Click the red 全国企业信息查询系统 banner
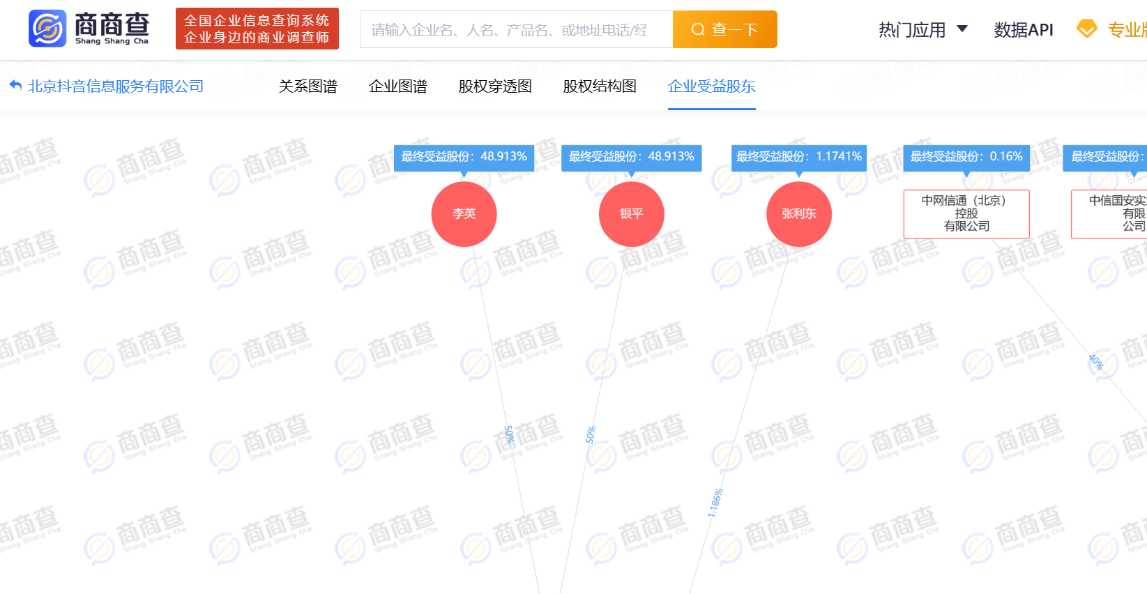Image resolution: width=1147 pixels, height=594 pixels. 257,29
